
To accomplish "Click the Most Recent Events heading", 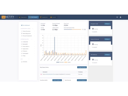I will [44, 67].
